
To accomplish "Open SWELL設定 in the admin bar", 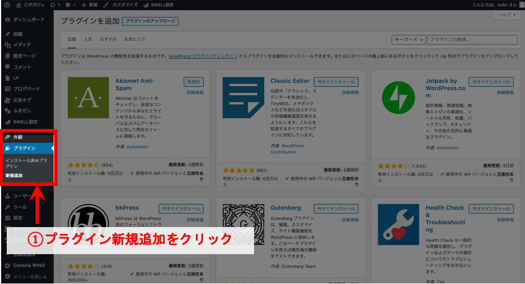I will [x=159, y=5].
